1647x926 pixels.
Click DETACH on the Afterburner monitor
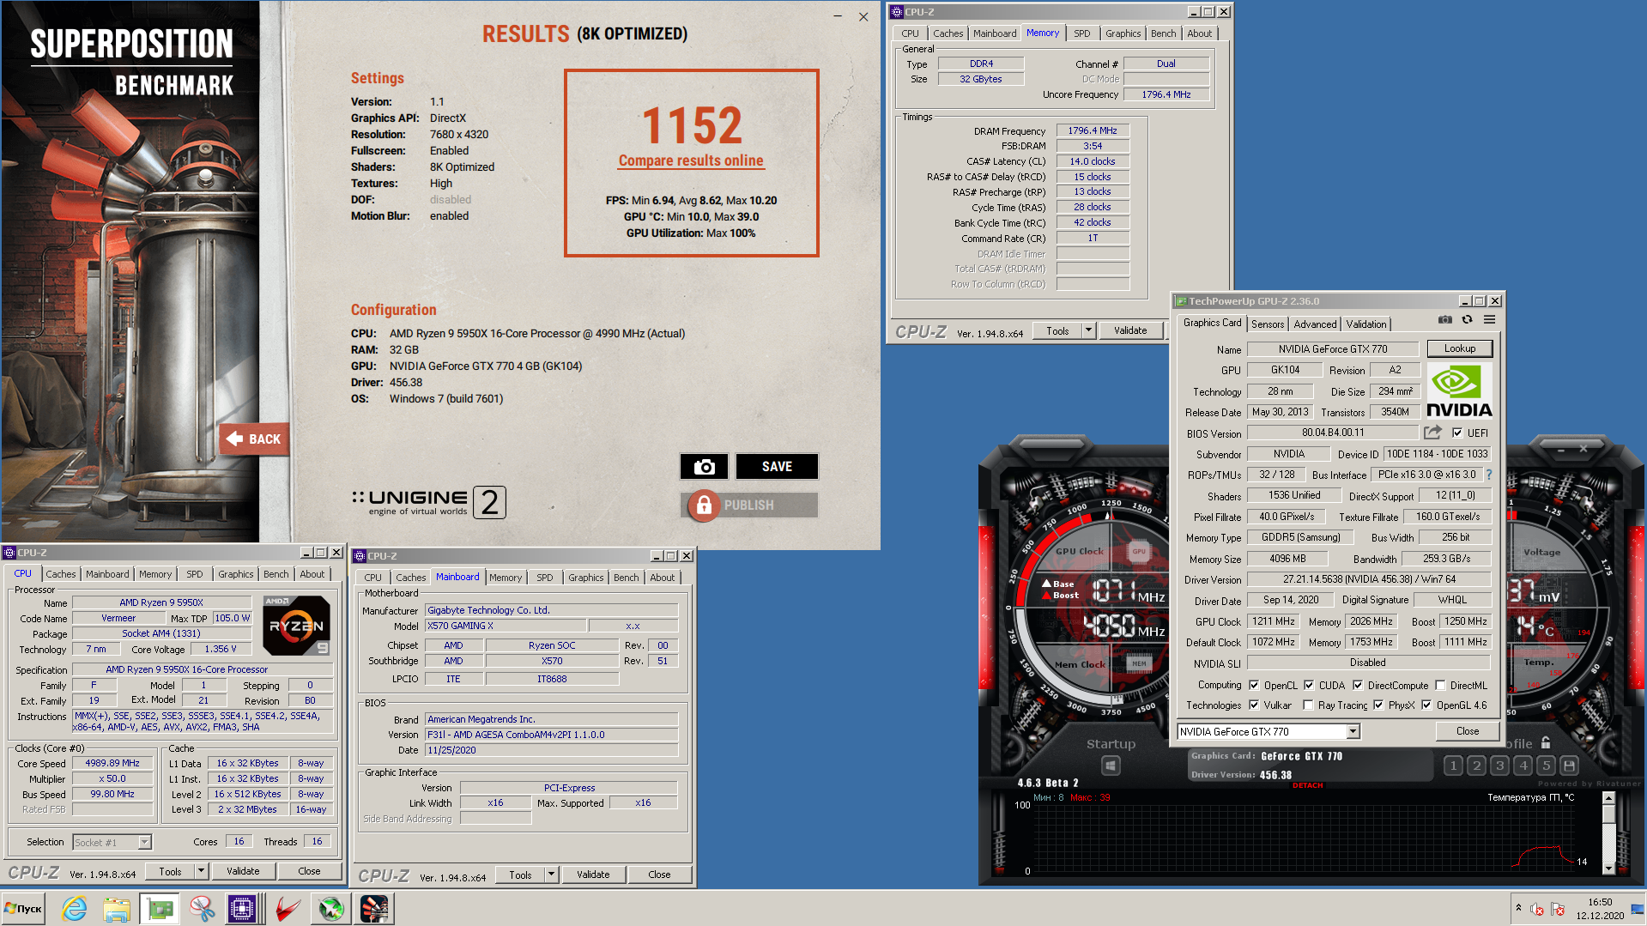coord(1307,785)
